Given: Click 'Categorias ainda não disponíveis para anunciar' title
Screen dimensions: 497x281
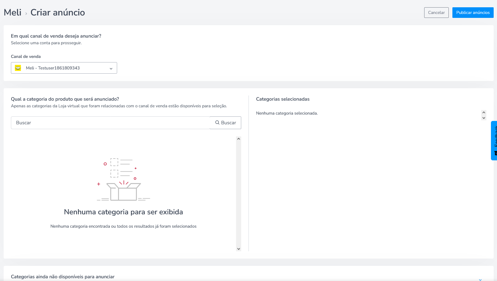Looking at the screenshot, I should (x=63, y=277).
